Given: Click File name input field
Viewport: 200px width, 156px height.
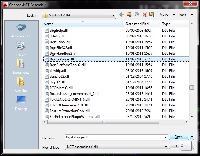Looking at the screenshot, I should click(115, 137).
